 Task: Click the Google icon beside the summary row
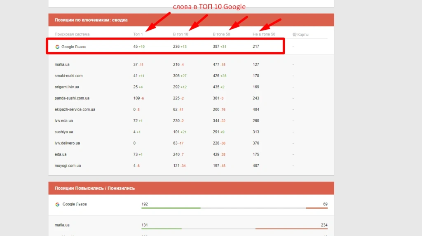point(57,47)
